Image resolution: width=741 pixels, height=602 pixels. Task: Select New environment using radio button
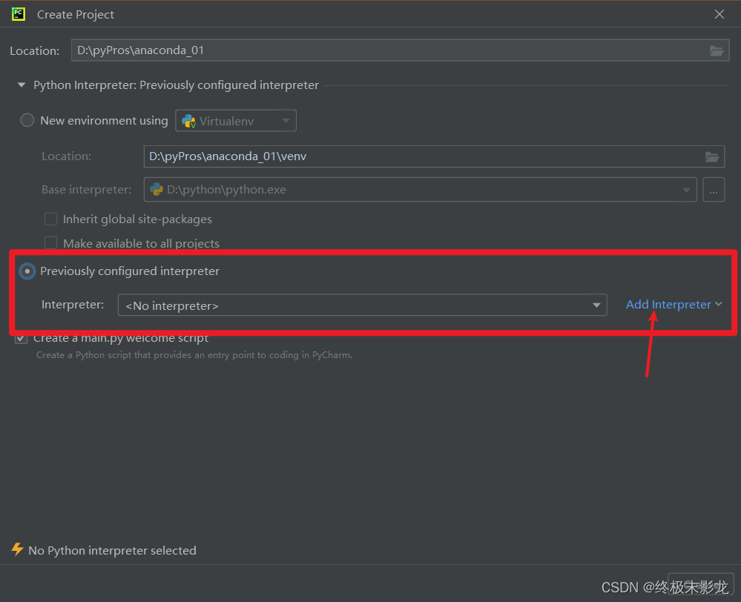pyautogui.click(x=27, y=121)
